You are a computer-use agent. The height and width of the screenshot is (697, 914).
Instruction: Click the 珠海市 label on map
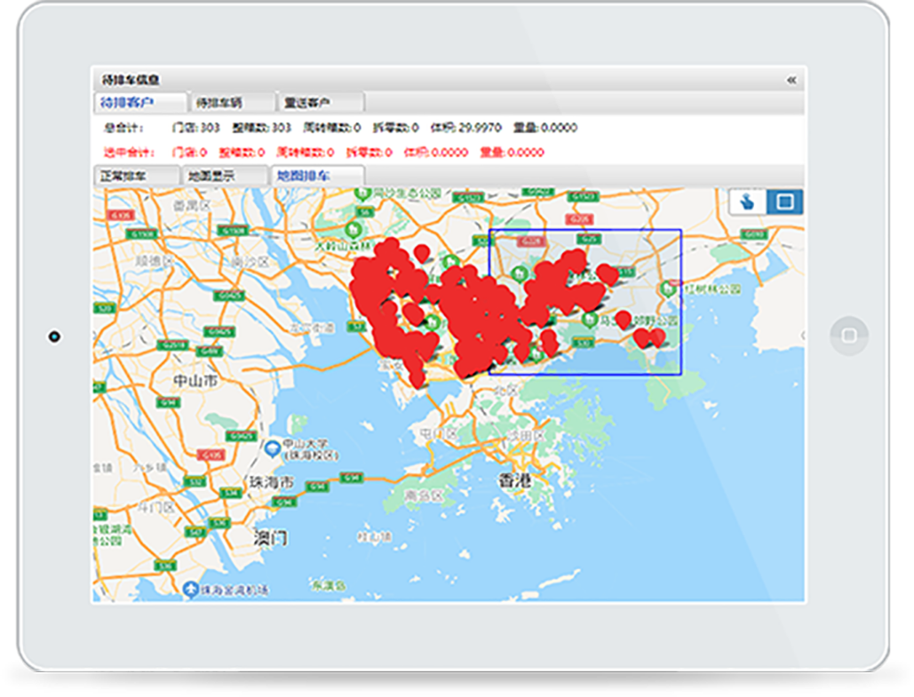point(272,482)
